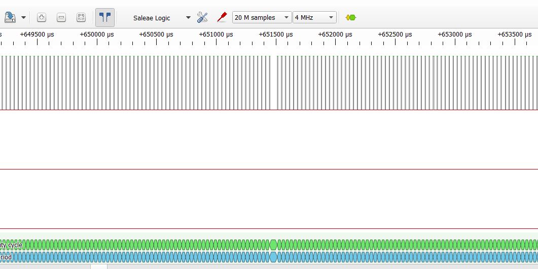538x269 pixels.
Task: Open the 20 M samples dropdown
Action: coord(262,18)
